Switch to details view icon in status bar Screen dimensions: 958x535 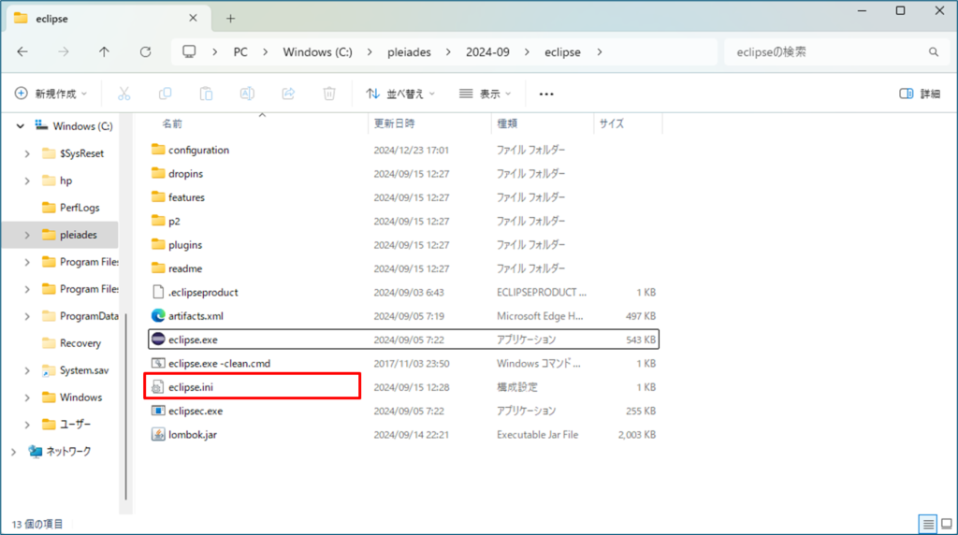927,524
